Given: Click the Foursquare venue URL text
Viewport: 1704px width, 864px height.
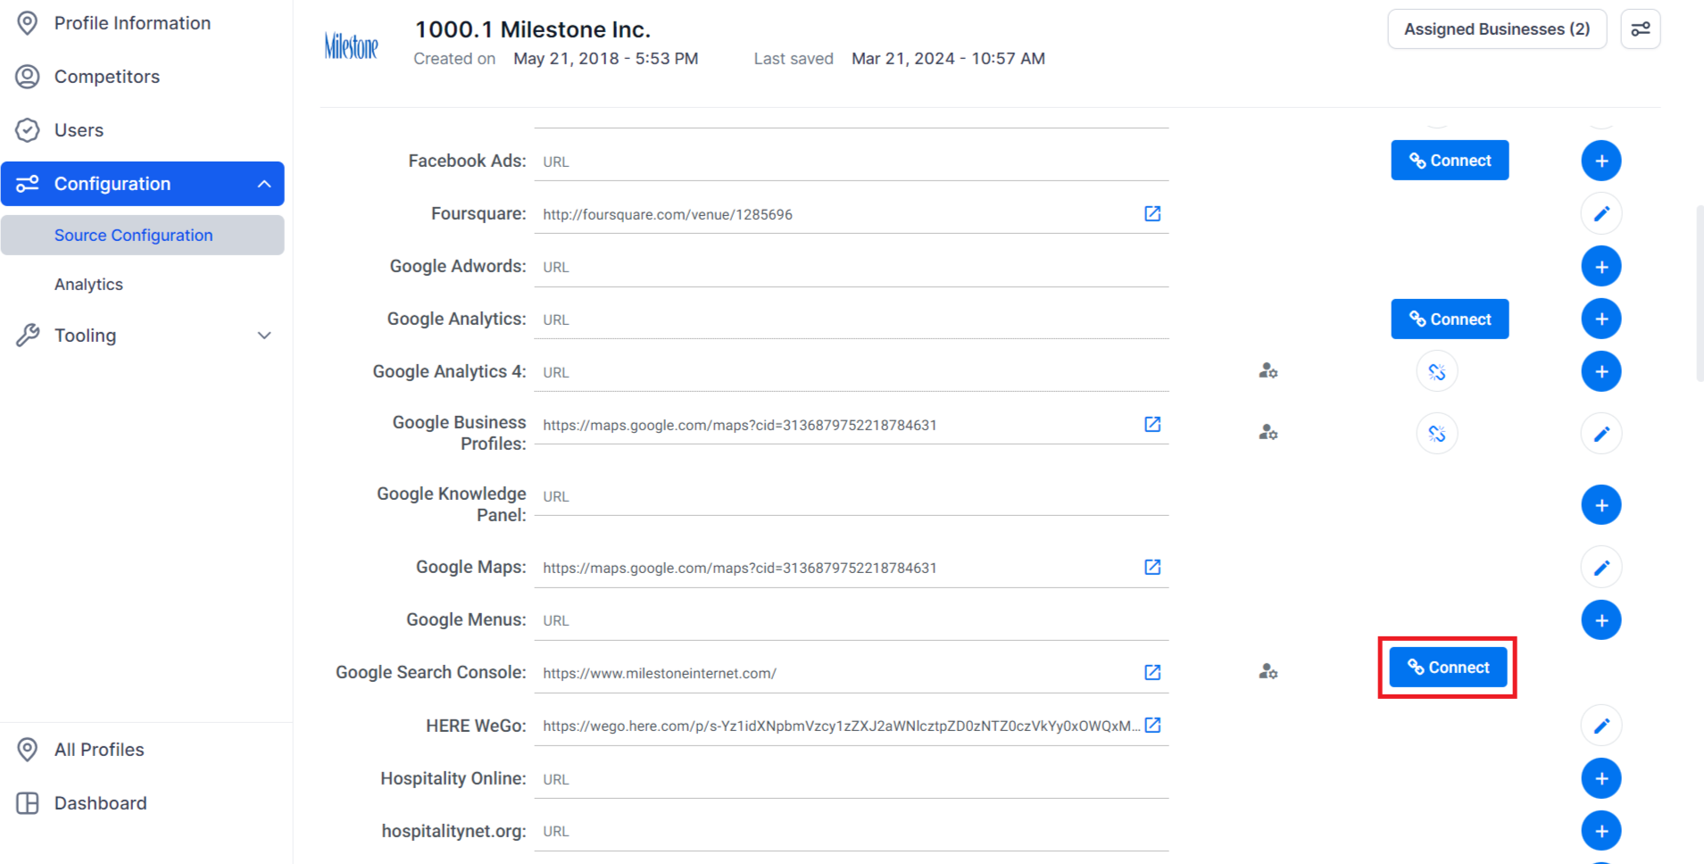Looking at the screenshot, I should coord(668,214).
